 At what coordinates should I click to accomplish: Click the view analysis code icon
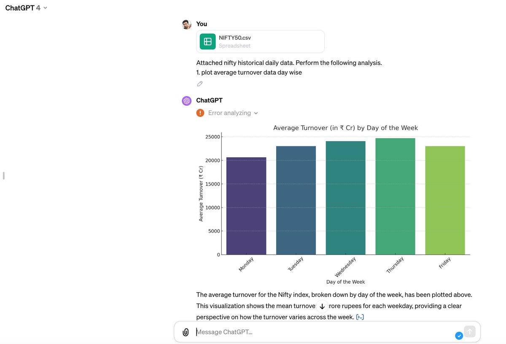coord(360,317)
